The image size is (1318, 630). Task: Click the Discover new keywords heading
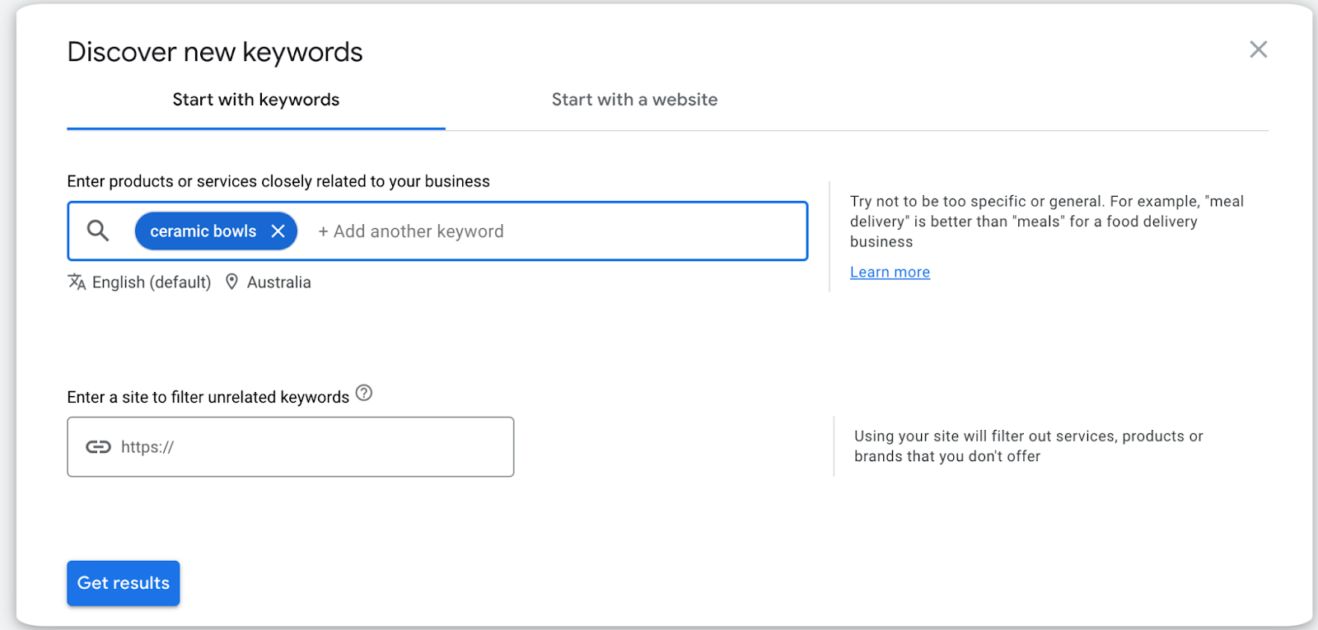tap(215, 52)
